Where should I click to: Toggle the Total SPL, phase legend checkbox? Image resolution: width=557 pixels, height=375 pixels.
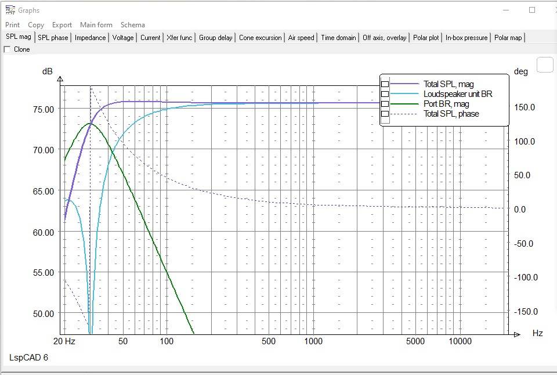(385, 114)
